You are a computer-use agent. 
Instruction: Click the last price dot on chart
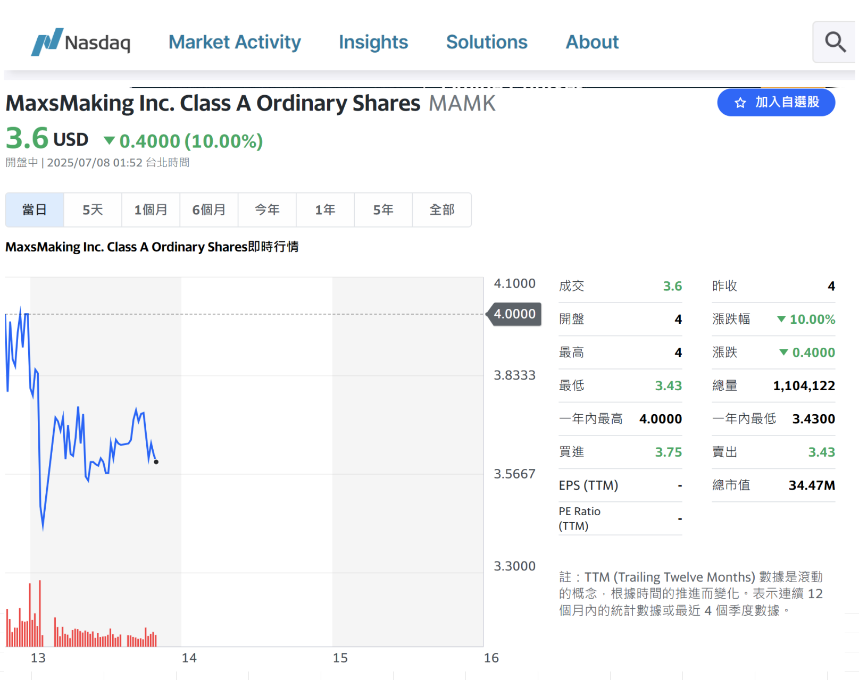click(156, 462)
